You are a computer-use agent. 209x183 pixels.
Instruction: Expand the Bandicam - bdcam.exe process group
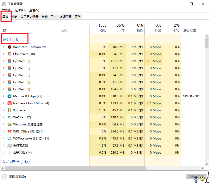(4, 47)
